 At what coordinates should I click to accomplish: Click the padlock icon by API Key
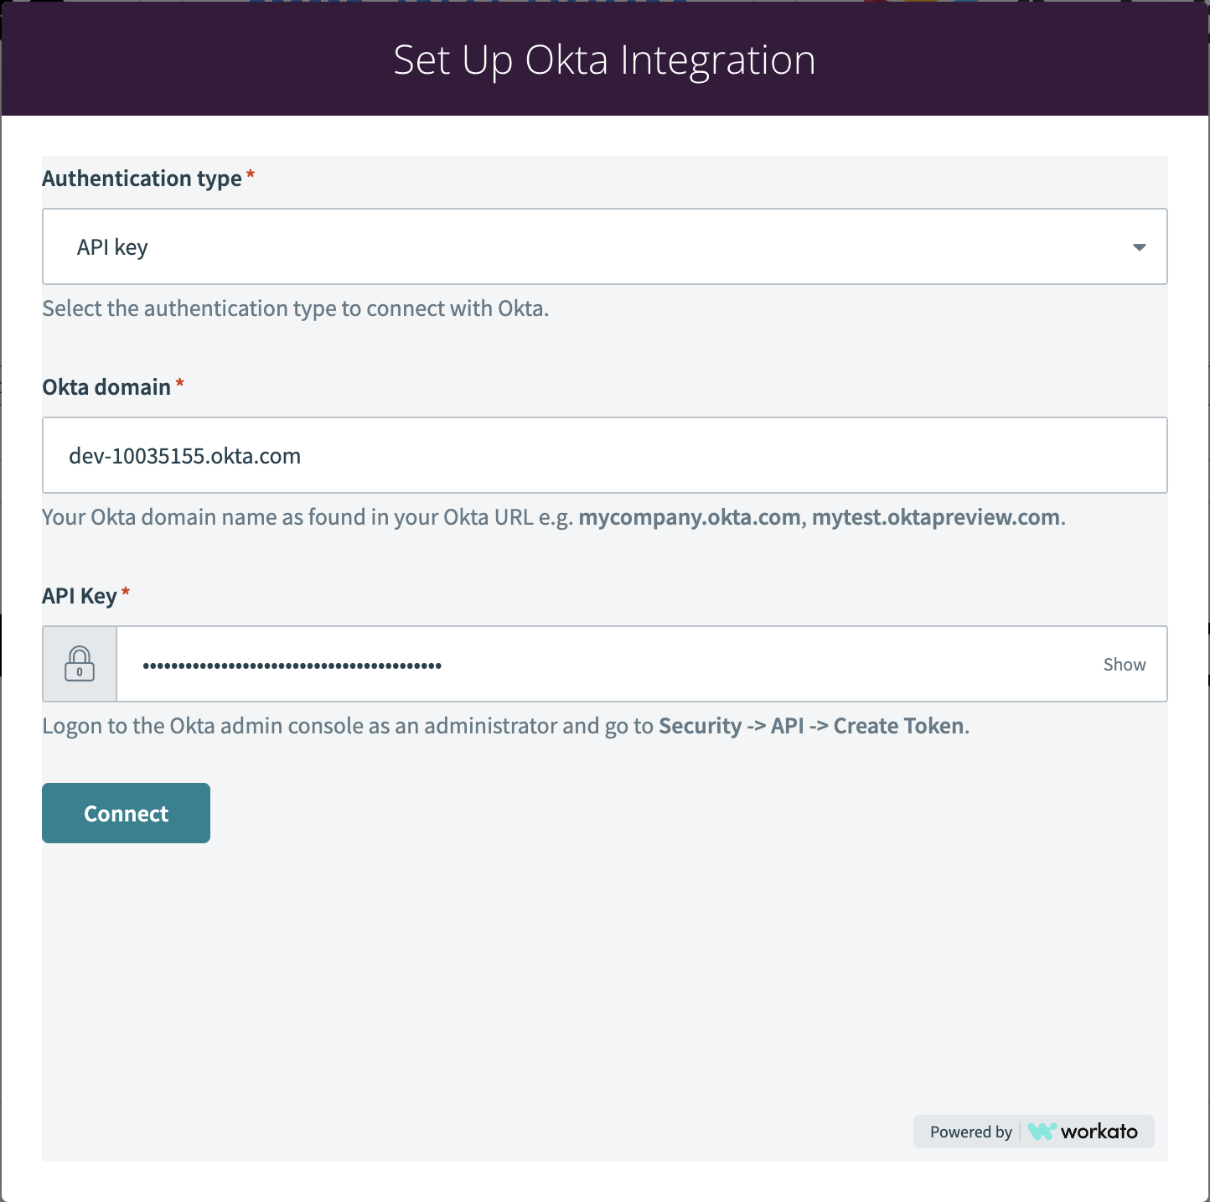(x=80, y=664)
